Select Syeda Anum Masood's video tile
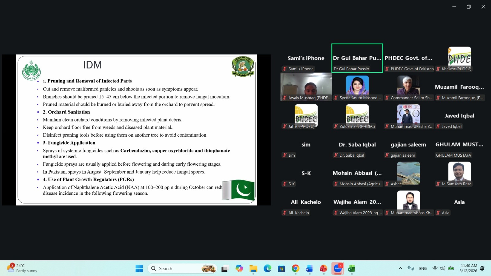 click(357, 87)
